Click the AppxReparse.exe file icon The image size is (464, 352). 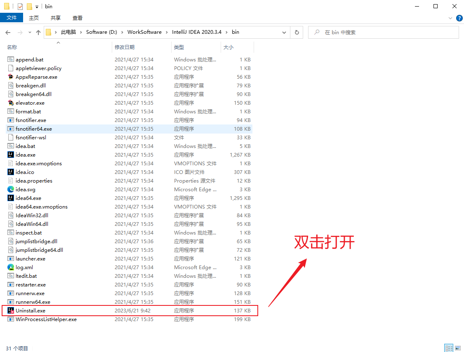coord(11,77)
